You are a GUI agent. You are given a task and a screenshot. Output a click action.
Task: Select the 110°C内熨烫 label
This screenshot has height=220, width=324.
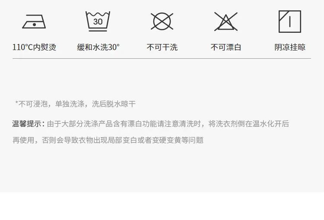[34, 47]
